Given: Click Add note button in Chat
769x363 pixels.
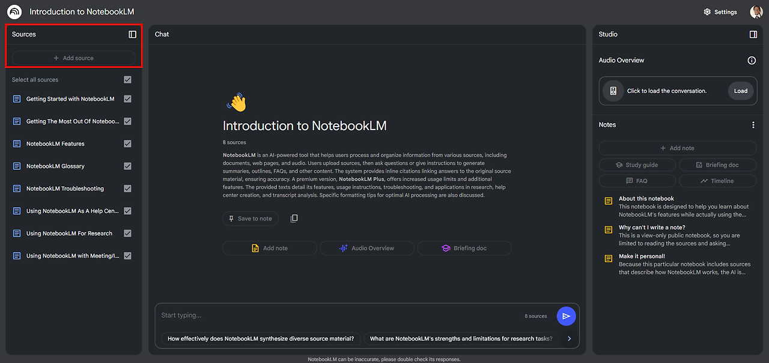Looking at the screenshot, I should [270, 248].
